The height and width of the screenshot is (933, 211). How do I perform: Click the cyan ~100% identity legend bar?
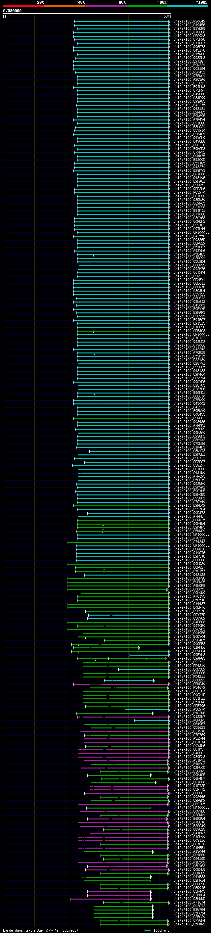pos(187,6)
